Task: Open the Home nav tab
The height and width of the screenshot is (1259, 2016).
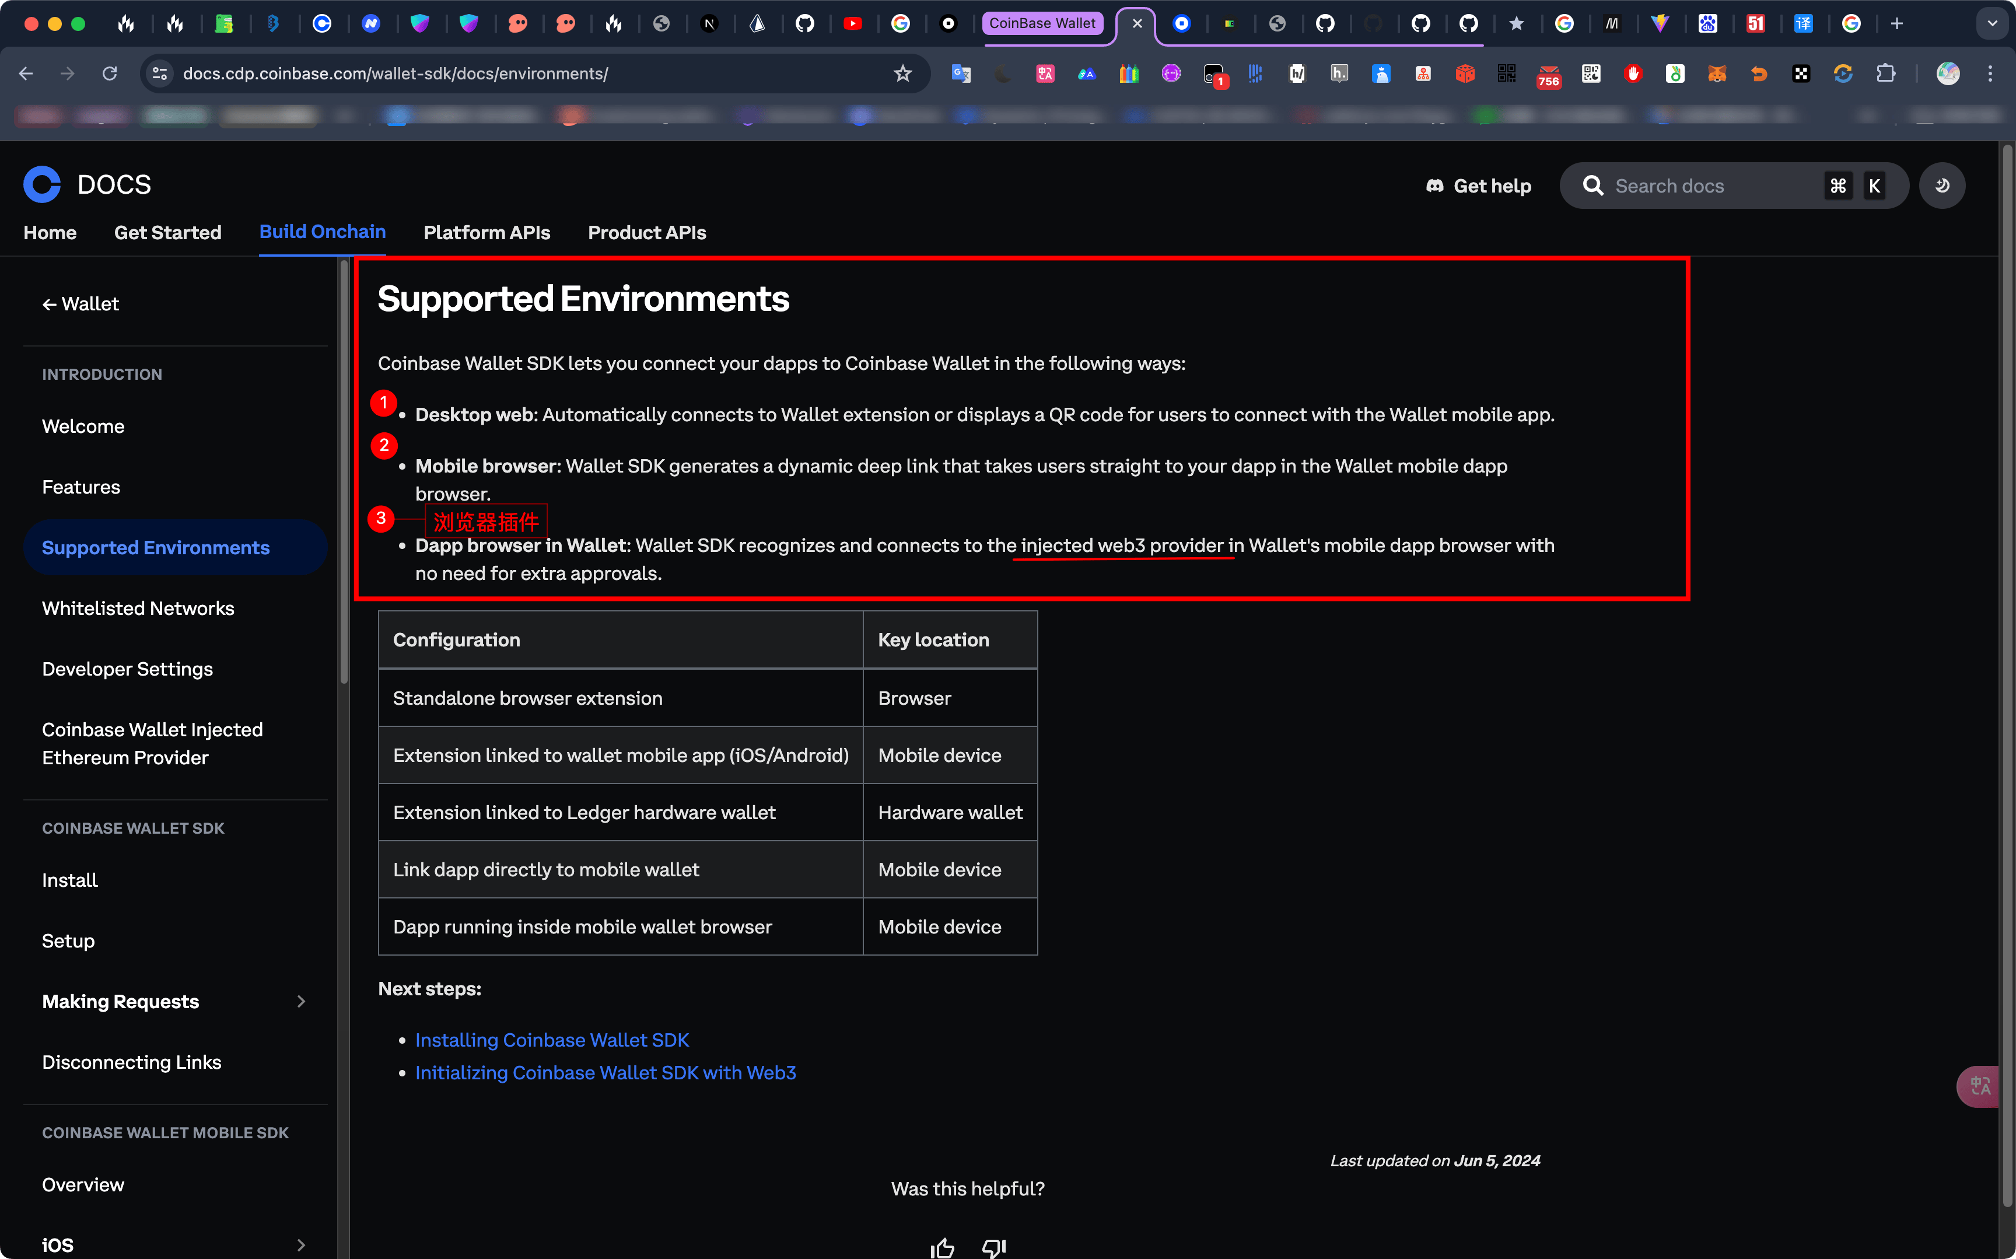Action: coord(50,232)
